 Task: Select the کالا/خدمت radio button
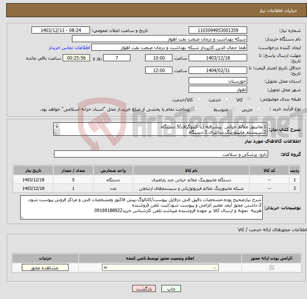coord(199,99)
